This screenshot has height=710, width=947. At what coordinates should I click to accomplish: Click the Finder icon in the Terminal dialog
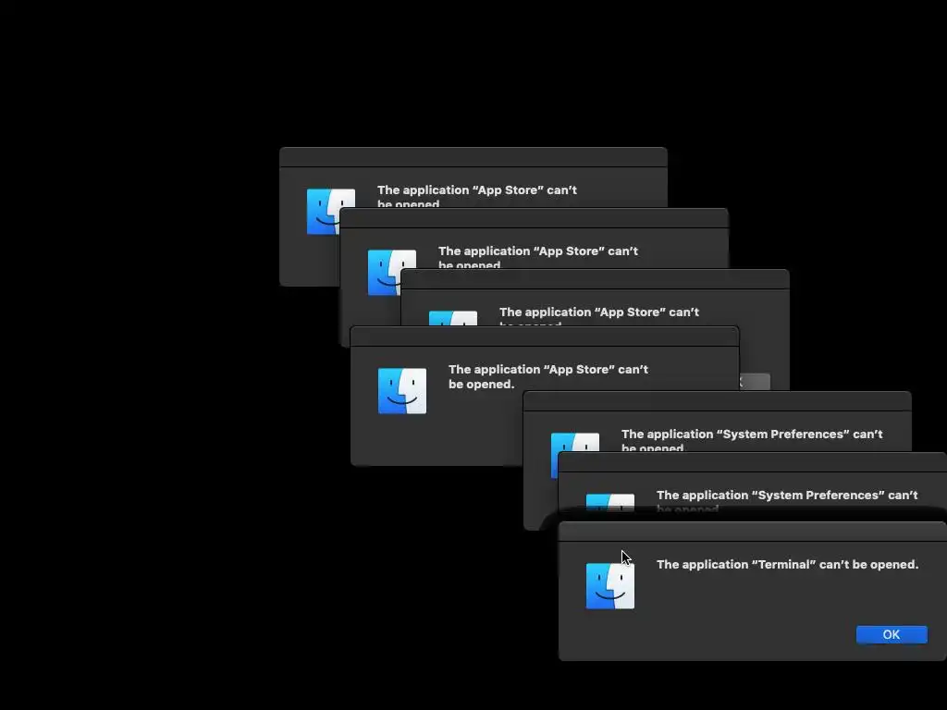610,585
